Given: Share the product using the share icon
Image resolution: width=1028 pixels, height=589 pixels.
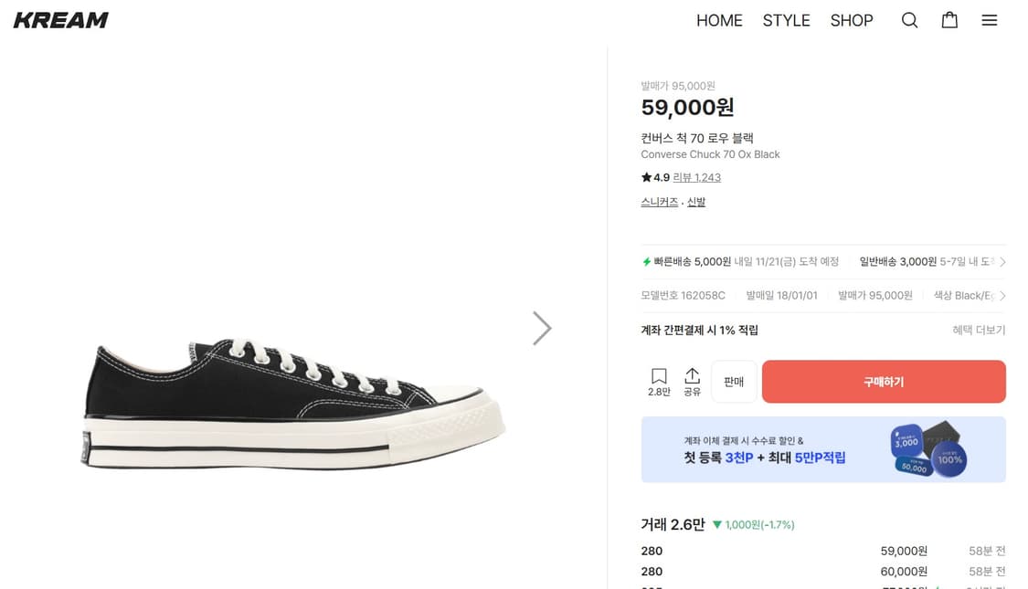Looking at the screenshot, I should tap(692, 375).
